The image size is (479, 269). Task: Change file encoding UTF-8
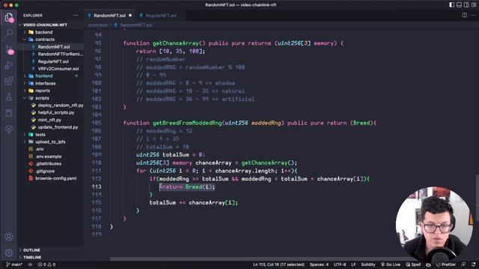tap(340, 265)
